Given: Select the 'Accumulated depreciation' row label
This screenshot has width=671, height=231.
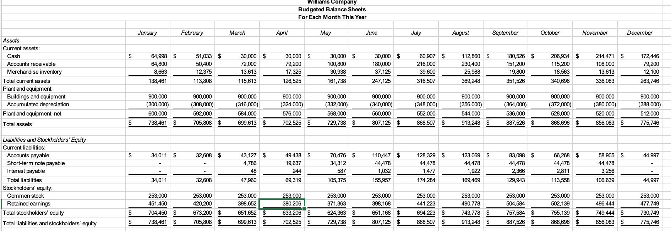Looking at the screenshot, I should pyautogui.click(x=38, y=104).
